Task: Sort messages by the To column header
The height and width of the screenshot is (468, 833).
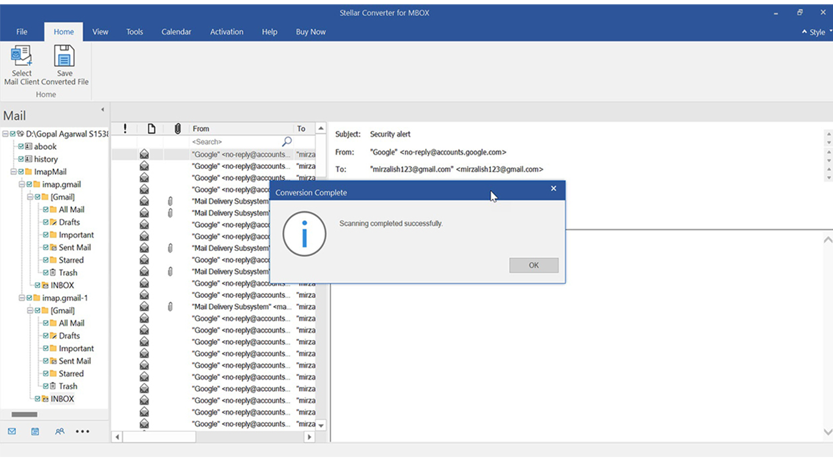Action: pyautogui.click(x=304, y=129)
